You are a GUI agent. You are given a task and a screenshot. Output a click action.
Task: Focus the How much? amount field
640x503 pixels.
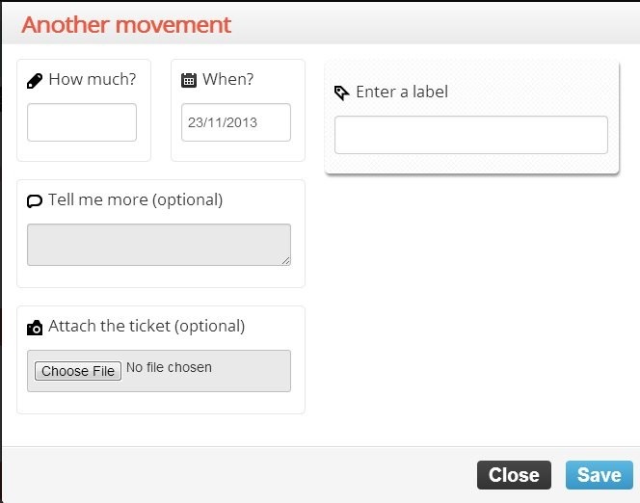(82, 122)
